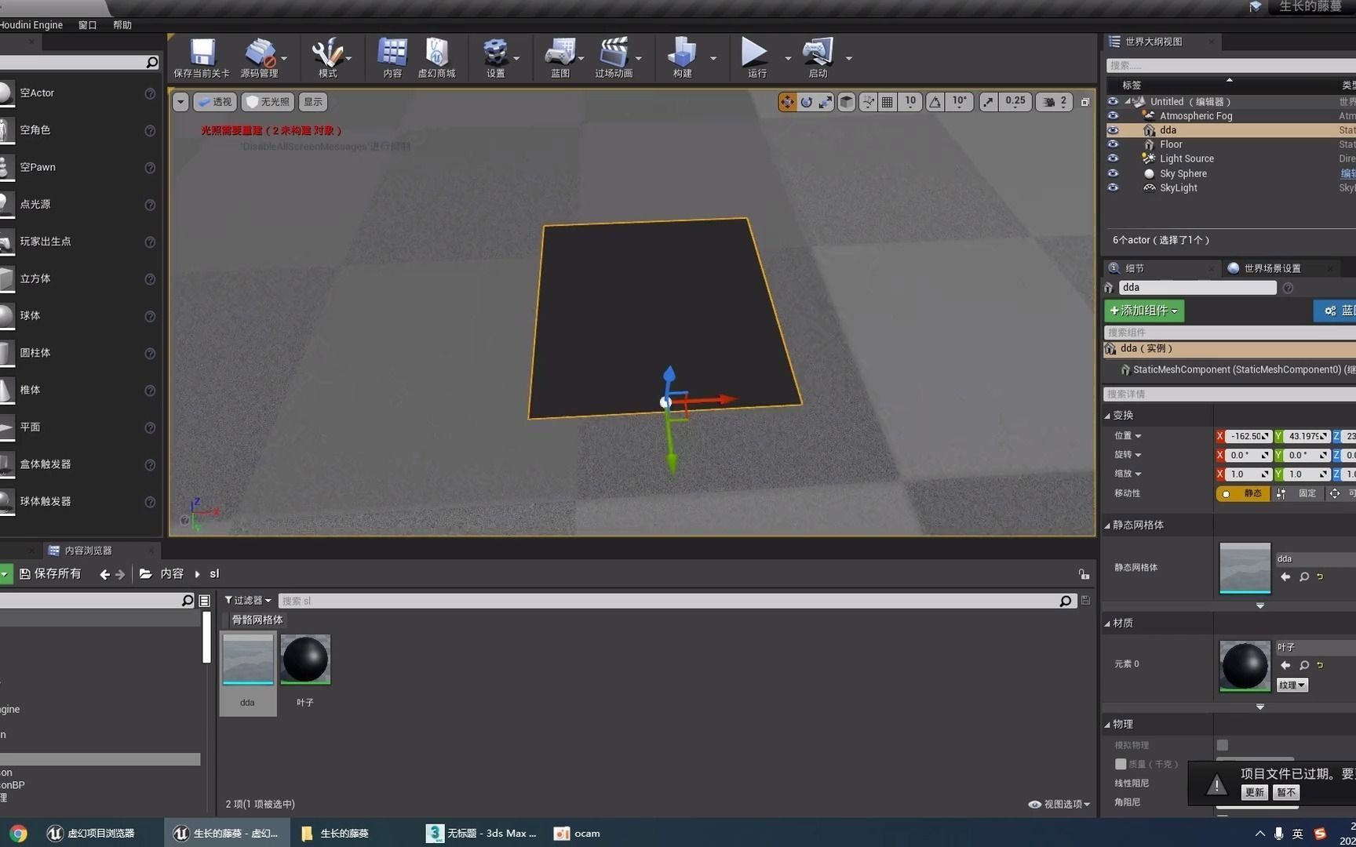The image size is (1356, 847).
Task: Toggle visibility of Floor actor
Action: 1113,144
